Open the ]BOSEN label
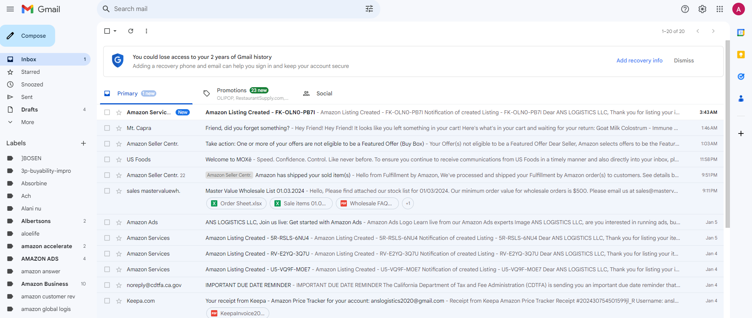752x318 pixels. (45, 158)
